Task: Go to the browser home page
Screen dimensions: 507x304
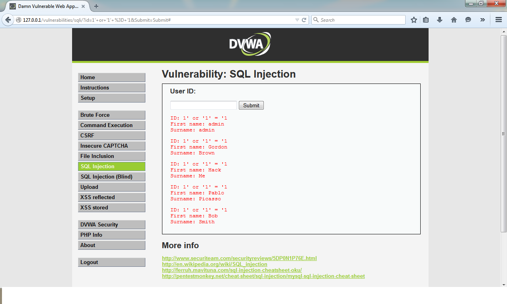Action: pos(454,19)
